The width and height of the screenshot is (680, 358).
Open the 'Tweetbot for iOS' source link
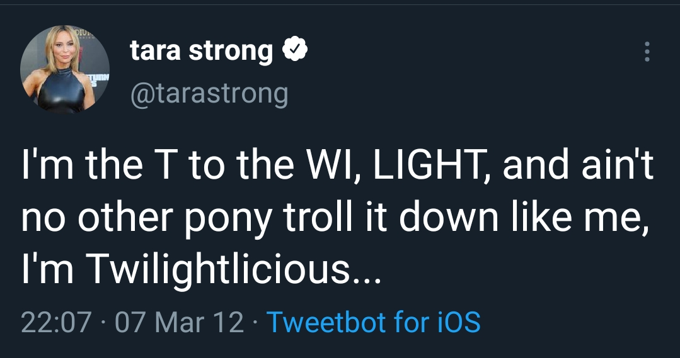click(x=374, y=322)
